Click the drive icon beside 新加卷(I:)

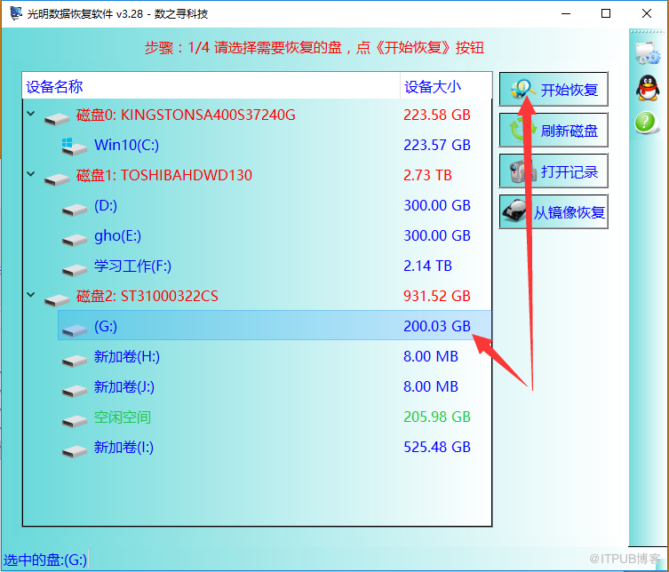point(75,451)
